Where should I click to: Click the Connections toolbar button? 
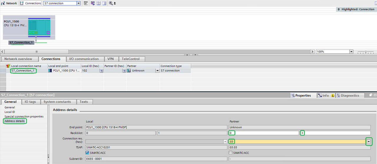coord(31,3)
